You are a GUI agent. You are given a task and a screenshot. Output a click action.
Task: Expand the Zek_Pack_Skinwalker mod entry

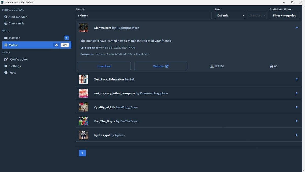297,80
